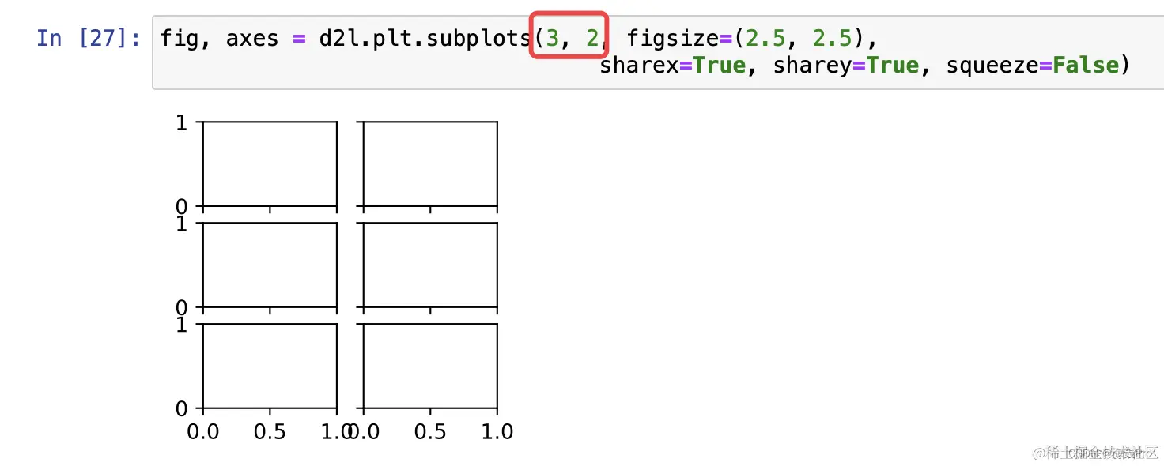This screenshot has height=466, width=1164.
Task: Click the bottom-right subplot in the figure
Action: pyautogui.click(x=430, y=366)
